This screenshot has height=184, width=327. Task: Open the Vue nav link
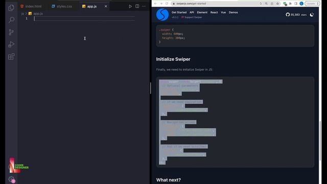point(223,12)
